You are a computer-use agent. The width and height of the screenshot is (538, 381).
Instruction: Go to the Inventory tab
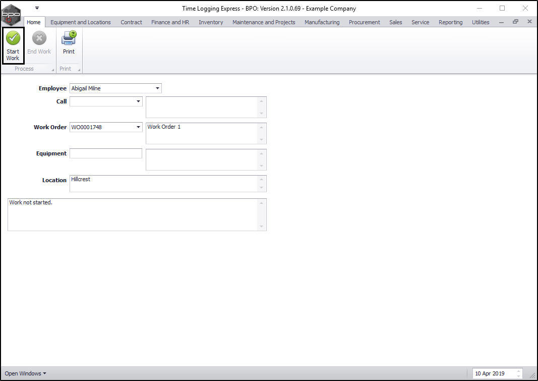211,22
